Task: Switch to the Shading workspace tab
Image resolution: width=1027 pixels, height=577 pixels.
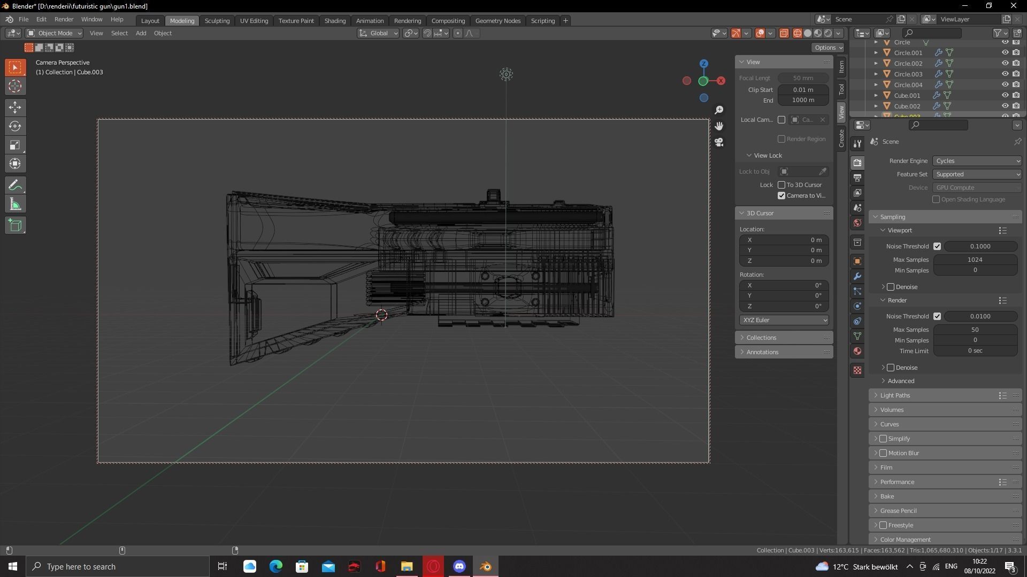Action: pyautogui.click(x=335, y=20)
